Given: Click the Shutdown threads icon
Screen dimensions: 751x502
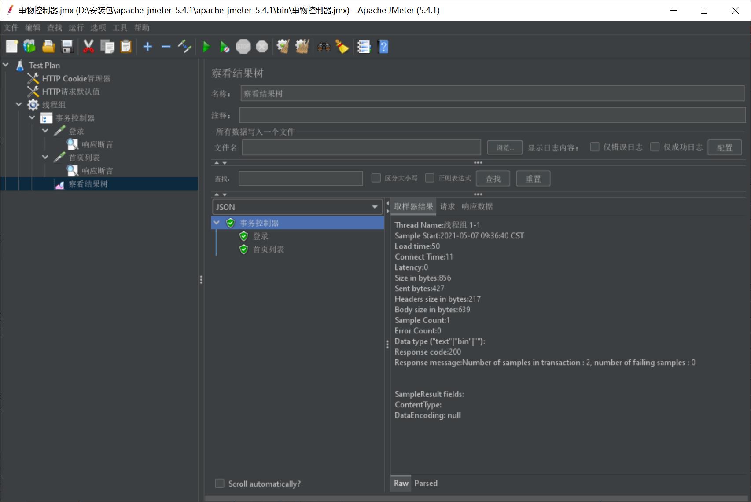Looking at the screenshot, I should [262, 46].
